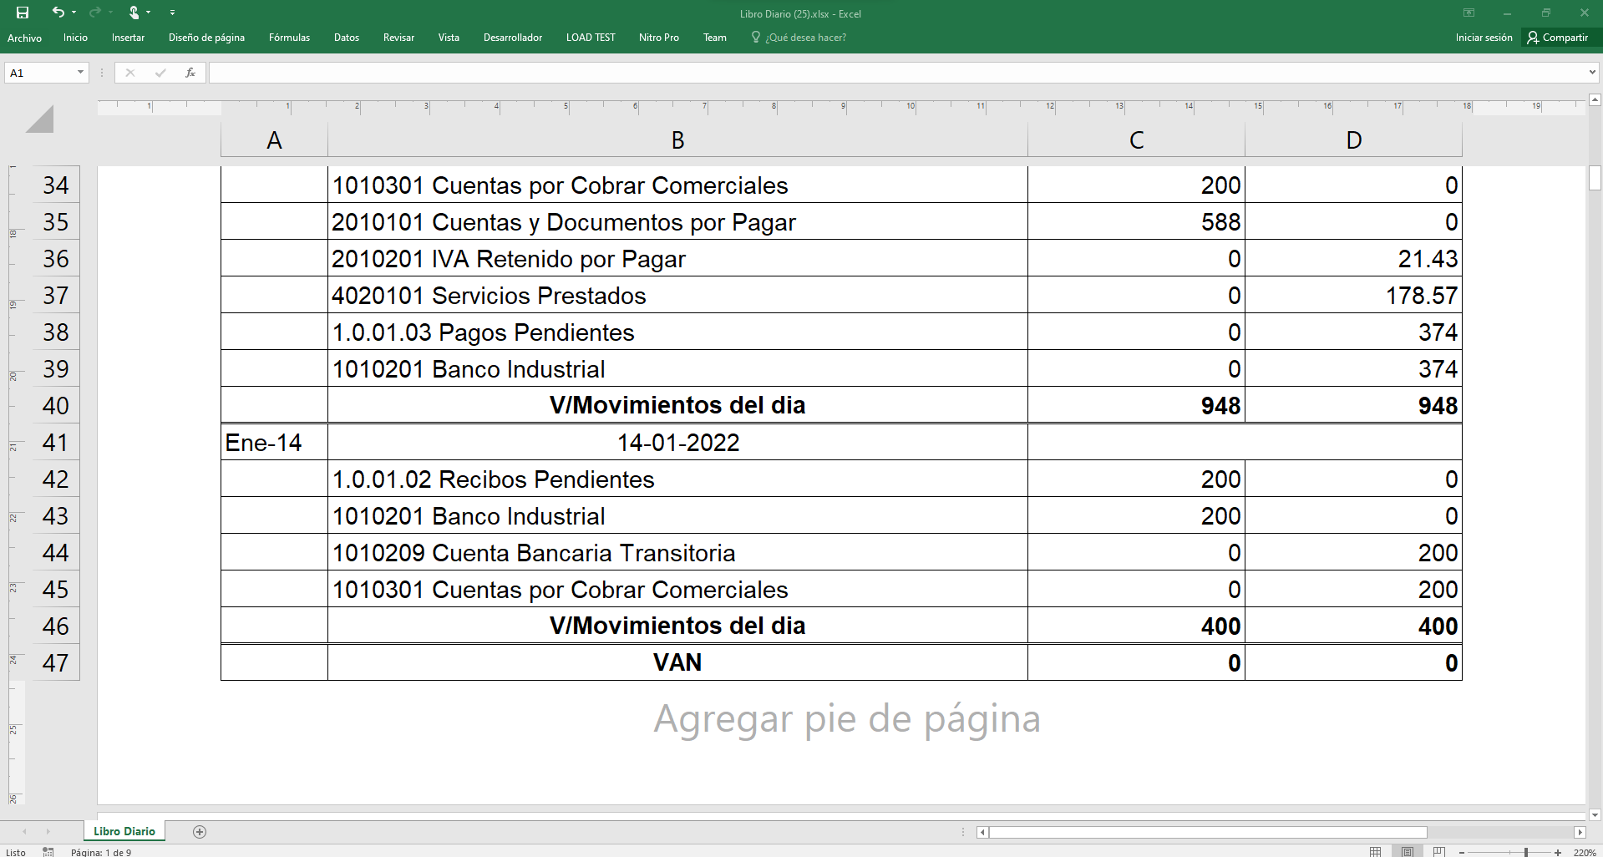This screenshot has width=1603, height=857.
Task: Click the touch/mouse mode hand icon
Action: click(x=134, y=13)
